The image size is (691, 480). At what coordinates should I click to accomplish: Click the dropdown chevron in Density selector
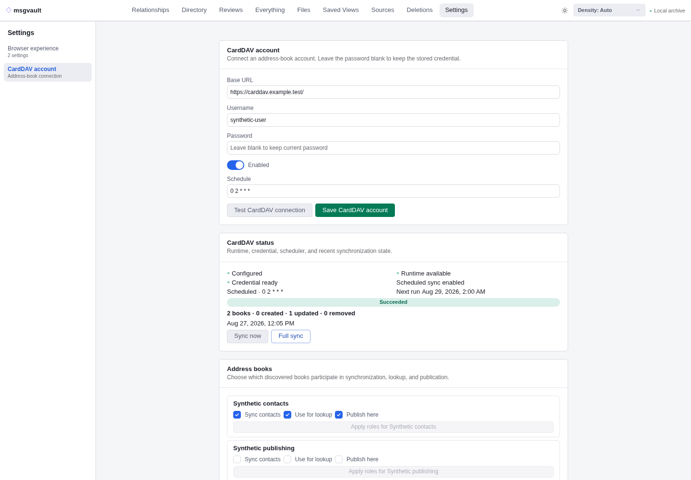(638, 10)
